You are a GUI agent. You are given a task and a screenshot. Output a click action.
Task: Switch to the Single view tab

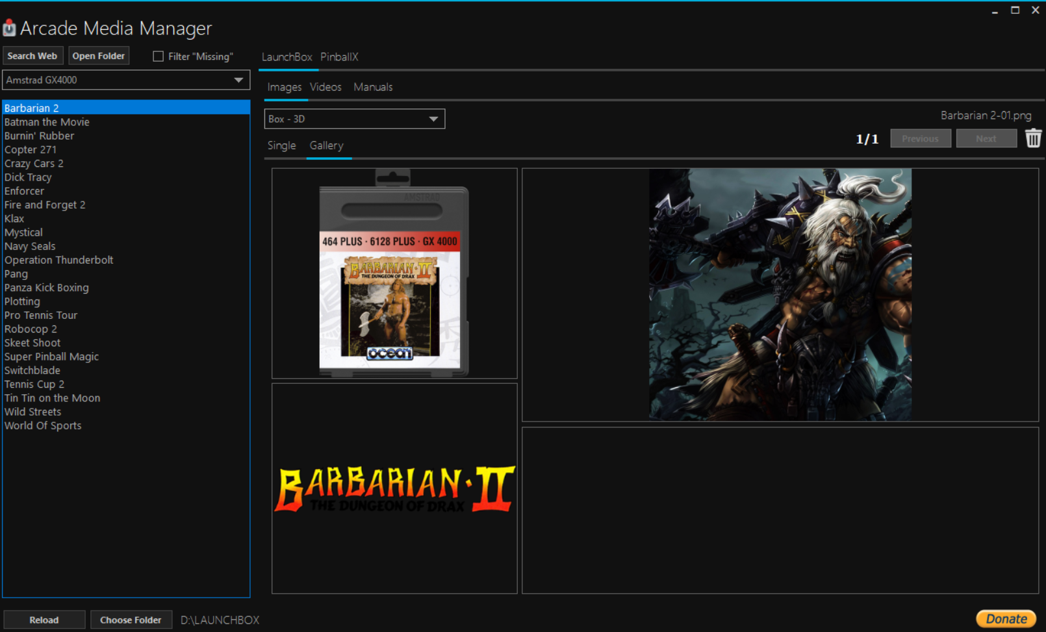tap(281, 145)
